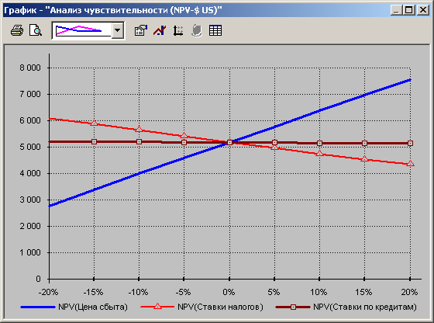Image resolution: width=434 pixels, height=323 pixels.
Task: Click the 20% x-axis label
Action: (410, 292)
